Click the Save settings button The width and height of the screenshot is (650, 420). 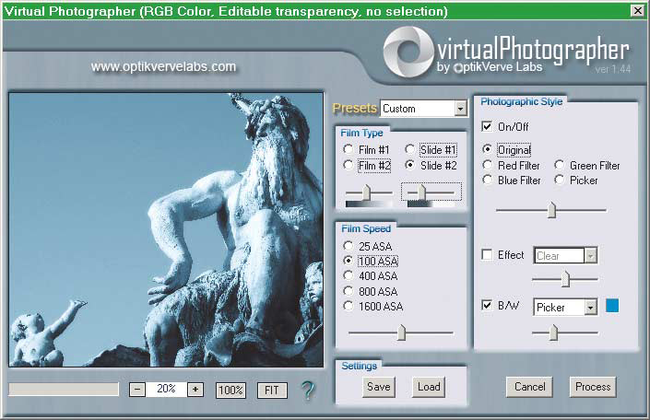click(x=379, y=387)
